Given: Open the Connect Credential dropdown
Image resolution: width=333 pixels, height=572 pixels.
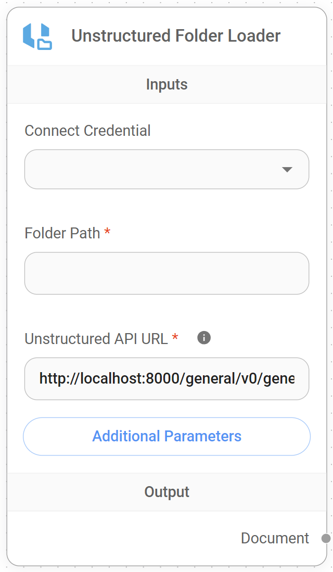Looking at the screenshot, I should tap(166, 169).
